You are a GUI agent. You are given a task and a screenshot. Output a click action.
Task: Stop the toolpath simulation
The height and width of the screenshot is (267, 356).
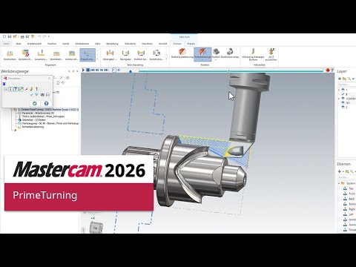[x=88, y=70]
